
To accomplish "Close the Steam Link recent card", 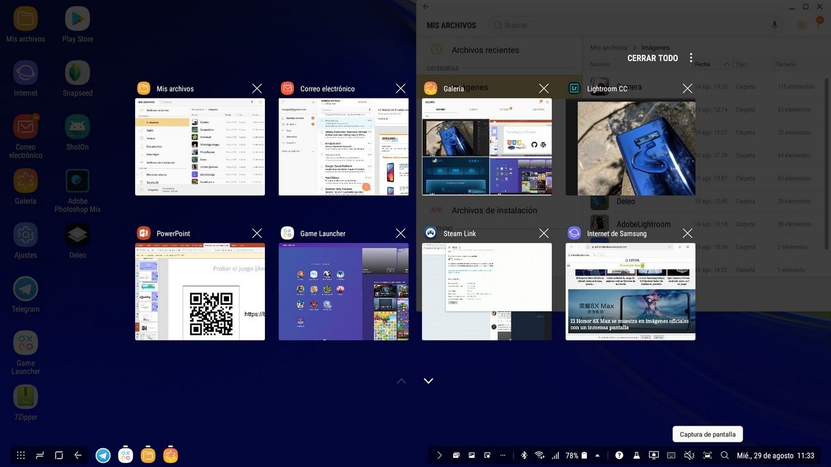I will coord(544,233).
